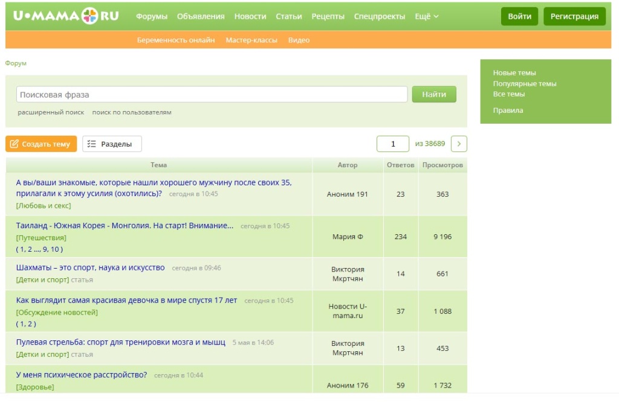Open the Объявления menu item
Viewport: 619px width, 402px height.
pyautogui.click(x=201, y=16)
